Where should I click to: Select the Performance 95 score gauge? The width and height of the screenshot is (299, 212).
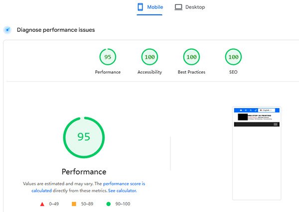click(x=108, y=57)
